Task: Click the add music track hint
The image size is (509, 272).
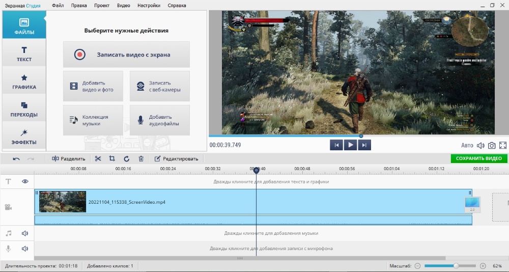Action: point(271,233)
